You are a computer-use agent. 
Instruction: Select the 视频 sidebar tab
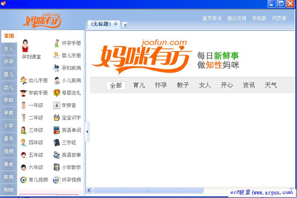9,152
